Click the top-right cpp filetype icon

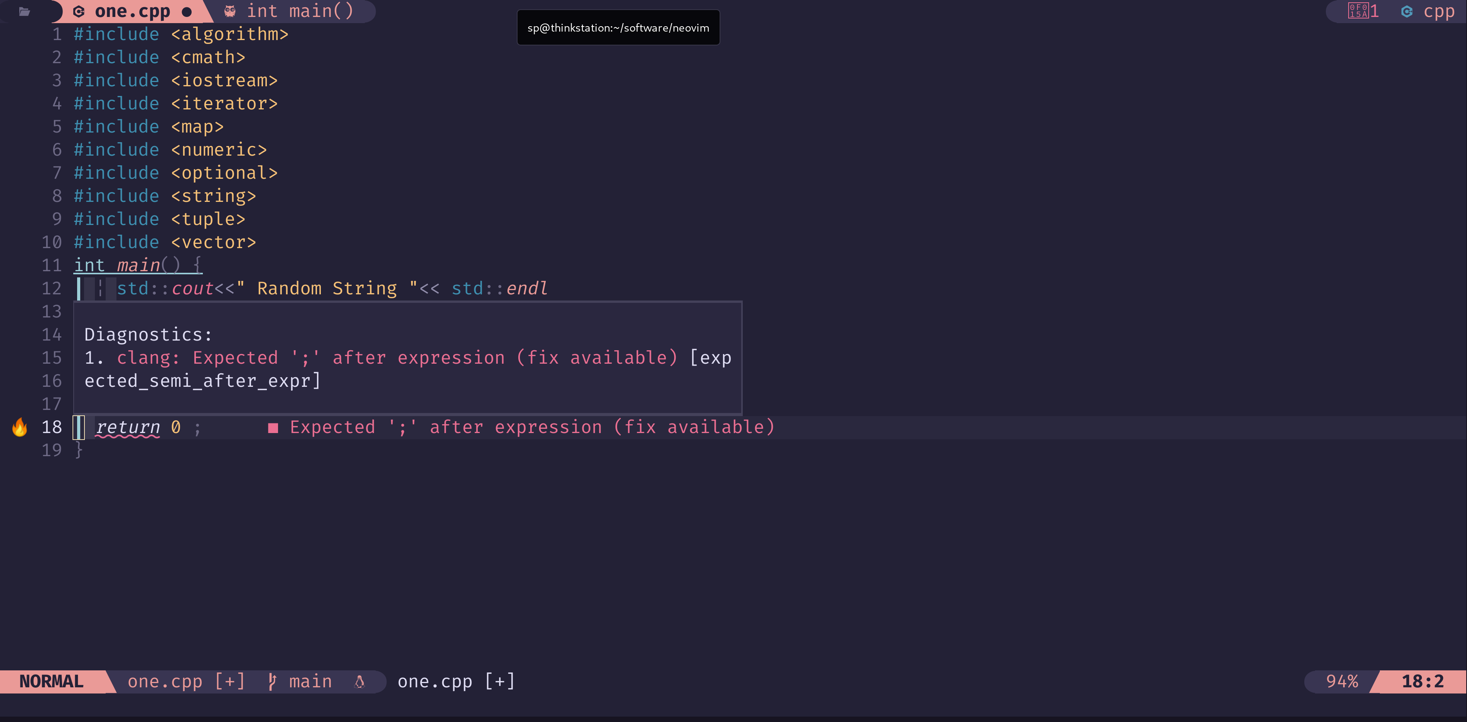(1406, 12)
